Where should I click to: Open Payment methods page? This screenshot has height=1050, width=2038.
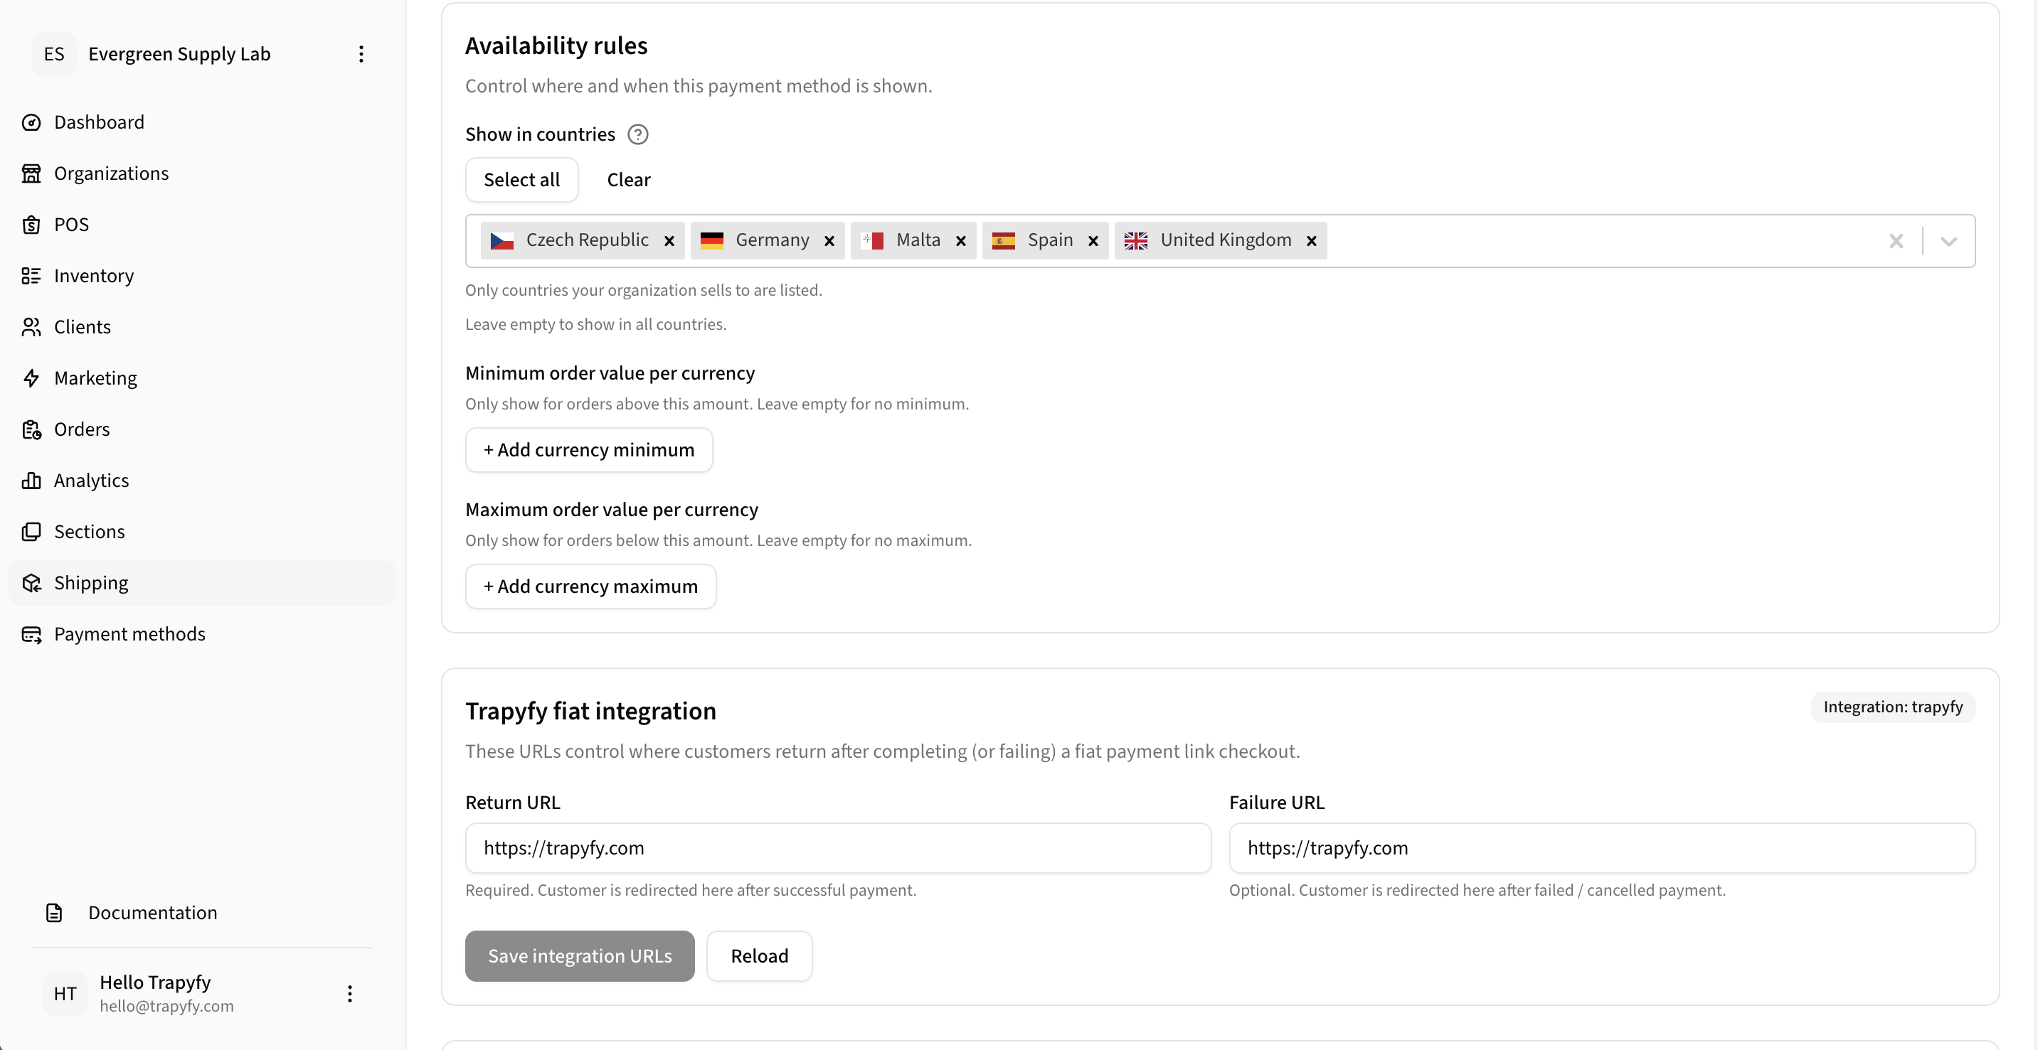pyautogui.click(x=202, y=634)
